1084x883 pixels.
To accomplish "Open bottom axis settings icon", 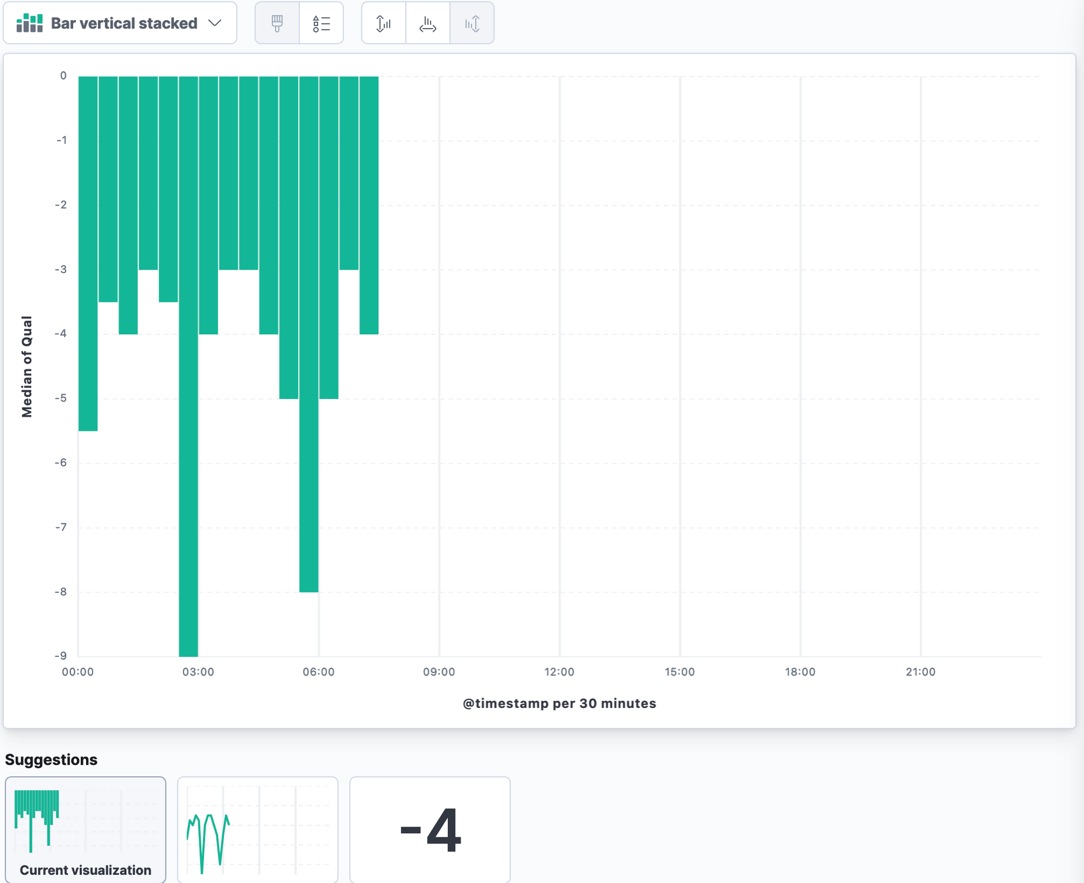I will (x=428, y=23).
